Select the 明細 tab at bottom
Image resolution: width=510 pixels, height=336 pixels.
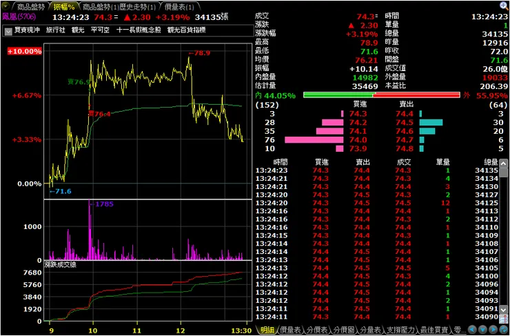tap(267, 330)
